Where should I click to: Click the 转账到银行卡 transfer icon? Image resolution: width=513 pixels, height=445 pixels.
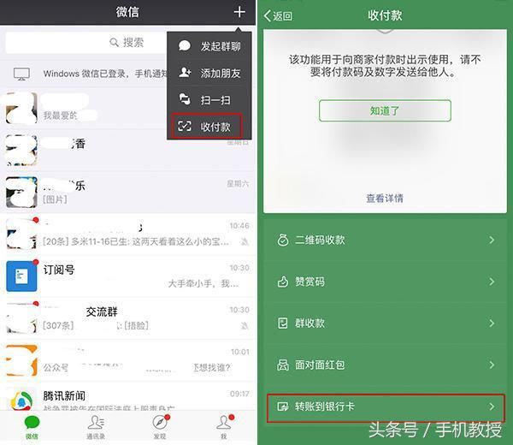[x=283, y=406]
